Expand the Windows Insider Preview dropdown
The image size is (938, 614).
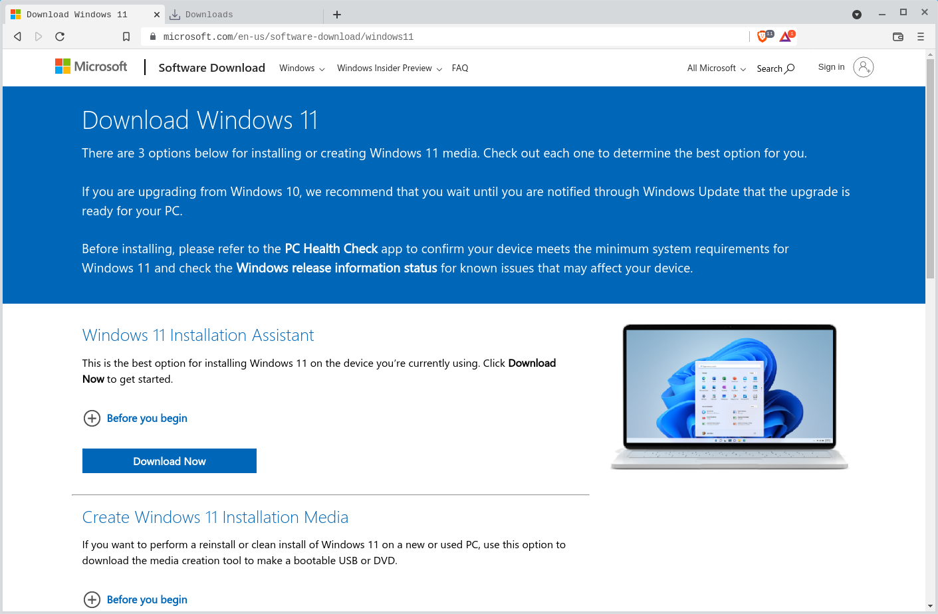click(389, 68)
